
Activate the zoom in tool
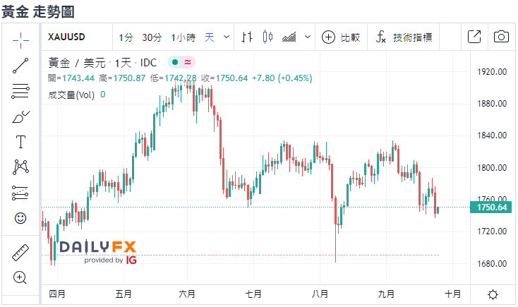point(20,277)
